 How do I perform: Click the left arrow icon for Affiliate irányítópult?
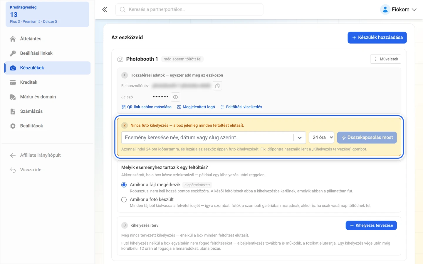pos(13,155)
